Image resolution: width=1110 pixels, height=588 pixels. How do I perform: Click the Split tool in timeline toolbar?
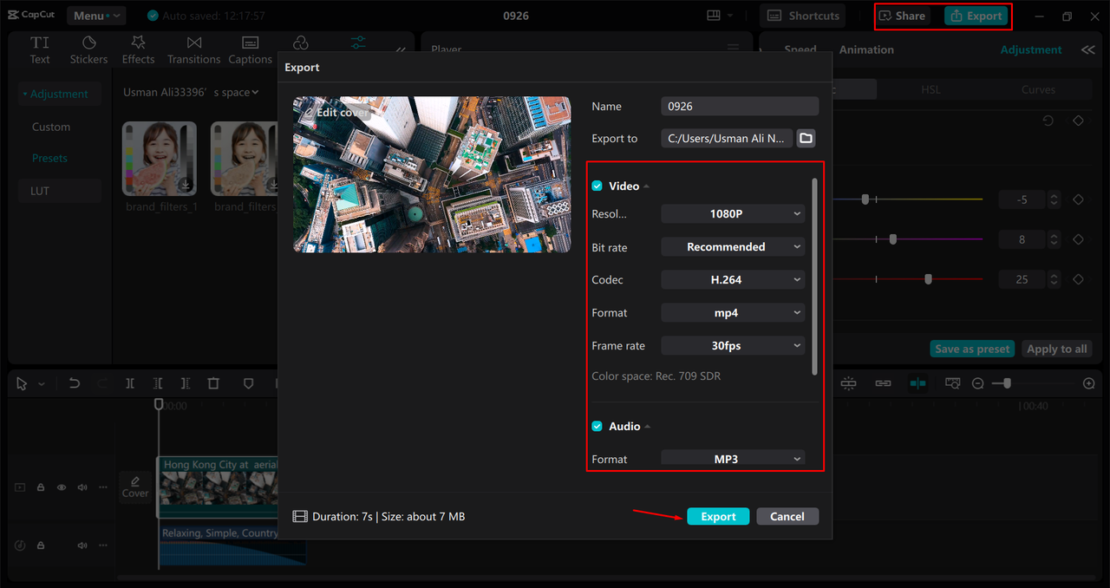pos(130,383)
